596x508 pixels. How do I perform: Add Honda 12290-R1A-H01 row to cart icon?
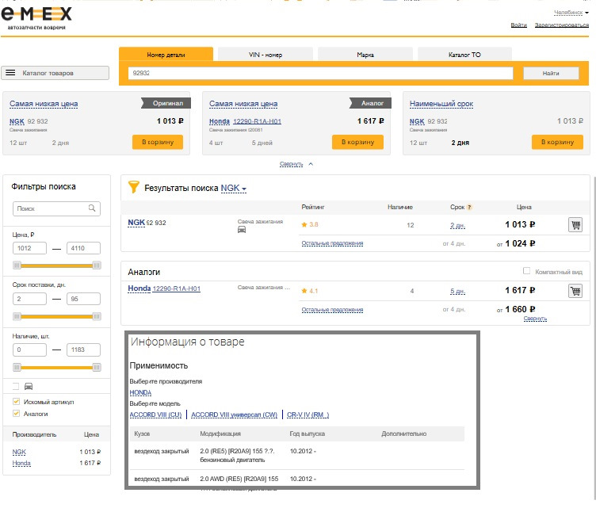pos(575,291)
